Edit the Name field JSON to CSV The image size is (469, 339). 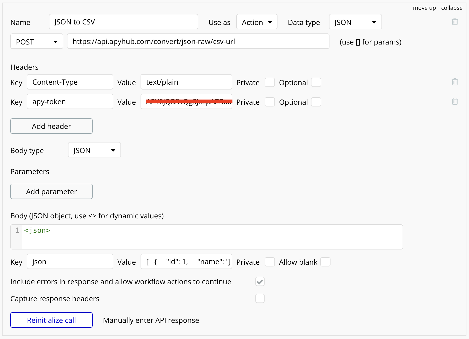point(124,22)
